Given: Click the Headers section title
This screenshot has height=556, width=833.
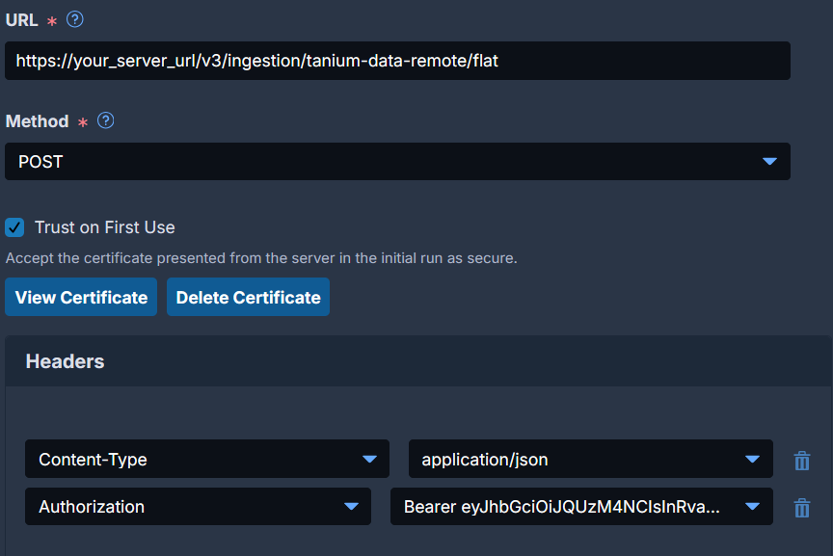Looking at the screenshot, I should click(65, 361).
